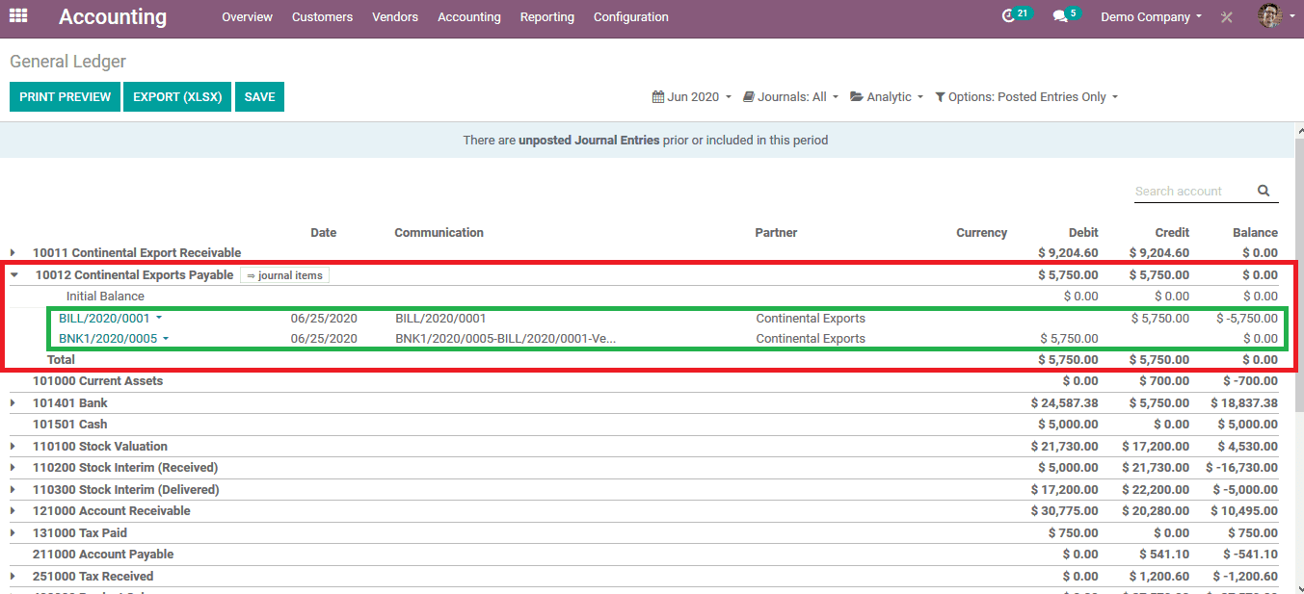The width and height of the screenshot is (1304, 594).
Task: Collapse 10012 Continental Exports Payable row
Action: 14,275
